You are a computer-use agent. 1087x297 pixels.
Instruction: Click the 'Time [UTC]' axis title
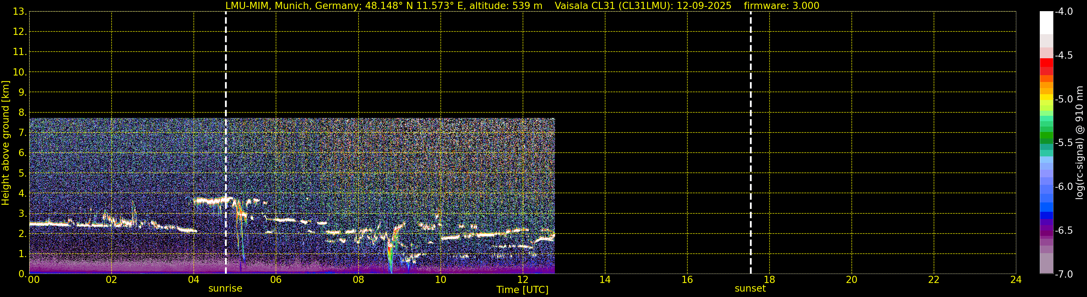point(522,290)
